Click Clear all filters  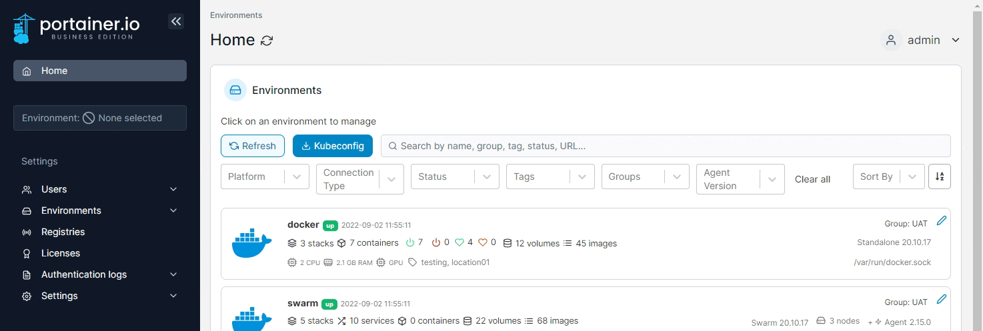(x=812, y=179)
